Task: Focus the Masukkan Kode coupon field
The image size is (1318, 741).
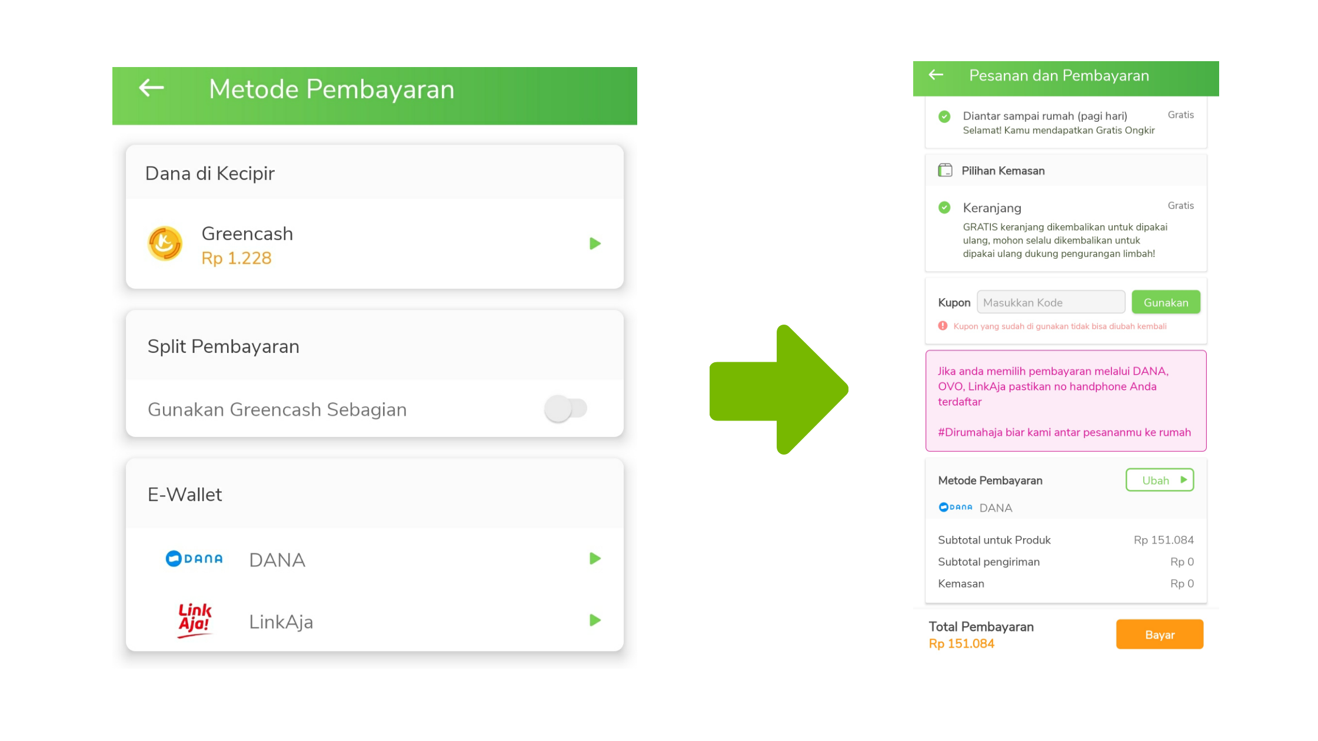Action: 1051,302
